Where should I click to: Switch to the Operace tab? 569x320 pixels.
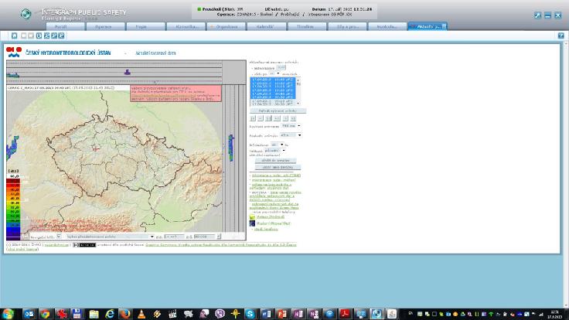105,26
